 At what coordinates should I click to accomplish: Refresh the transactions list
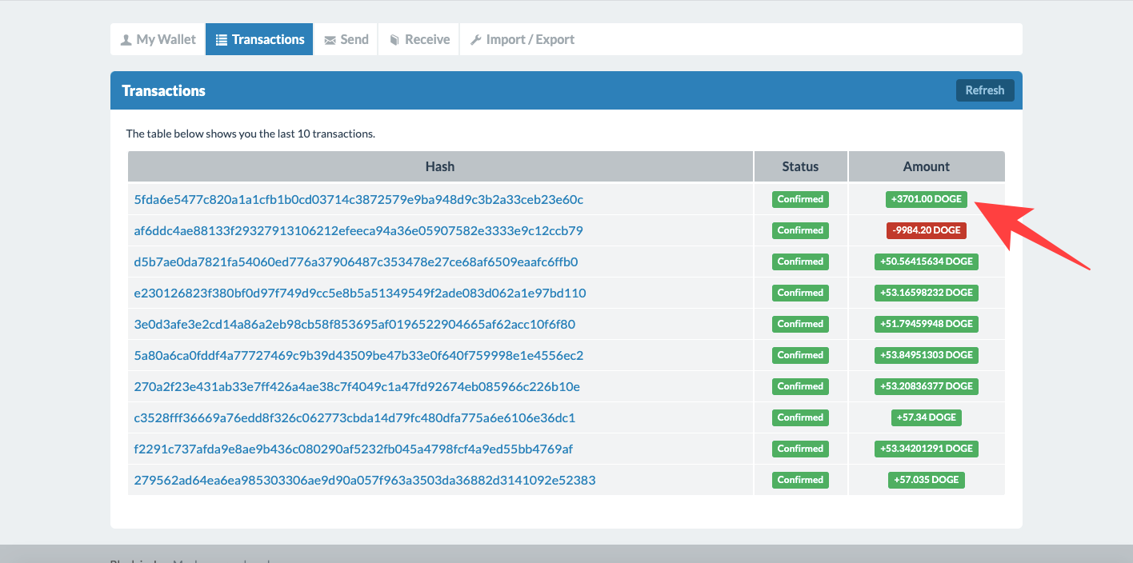coord(985,90)
